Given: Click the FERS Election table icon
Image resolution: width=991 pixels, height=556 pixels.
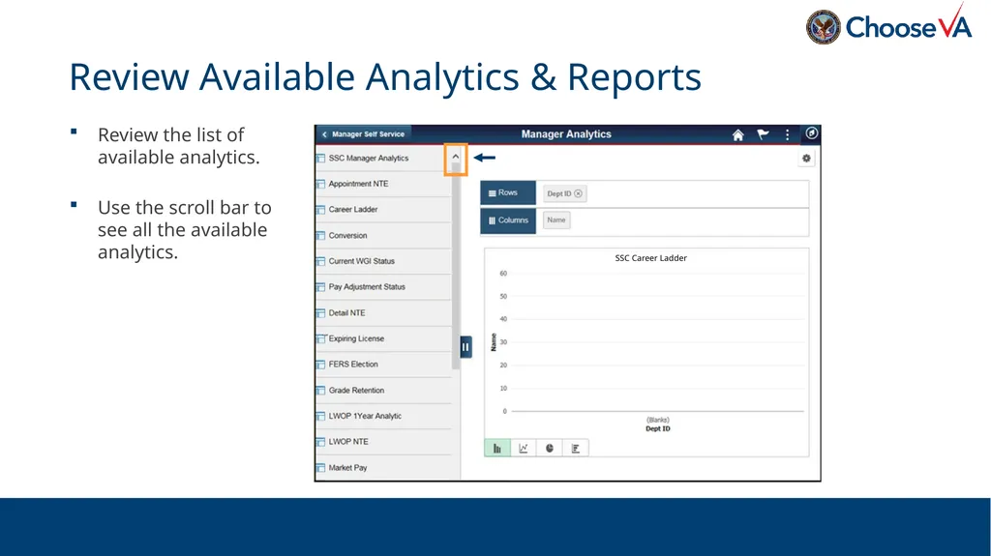Looking at the screenshot, I should tap(320, 365).
